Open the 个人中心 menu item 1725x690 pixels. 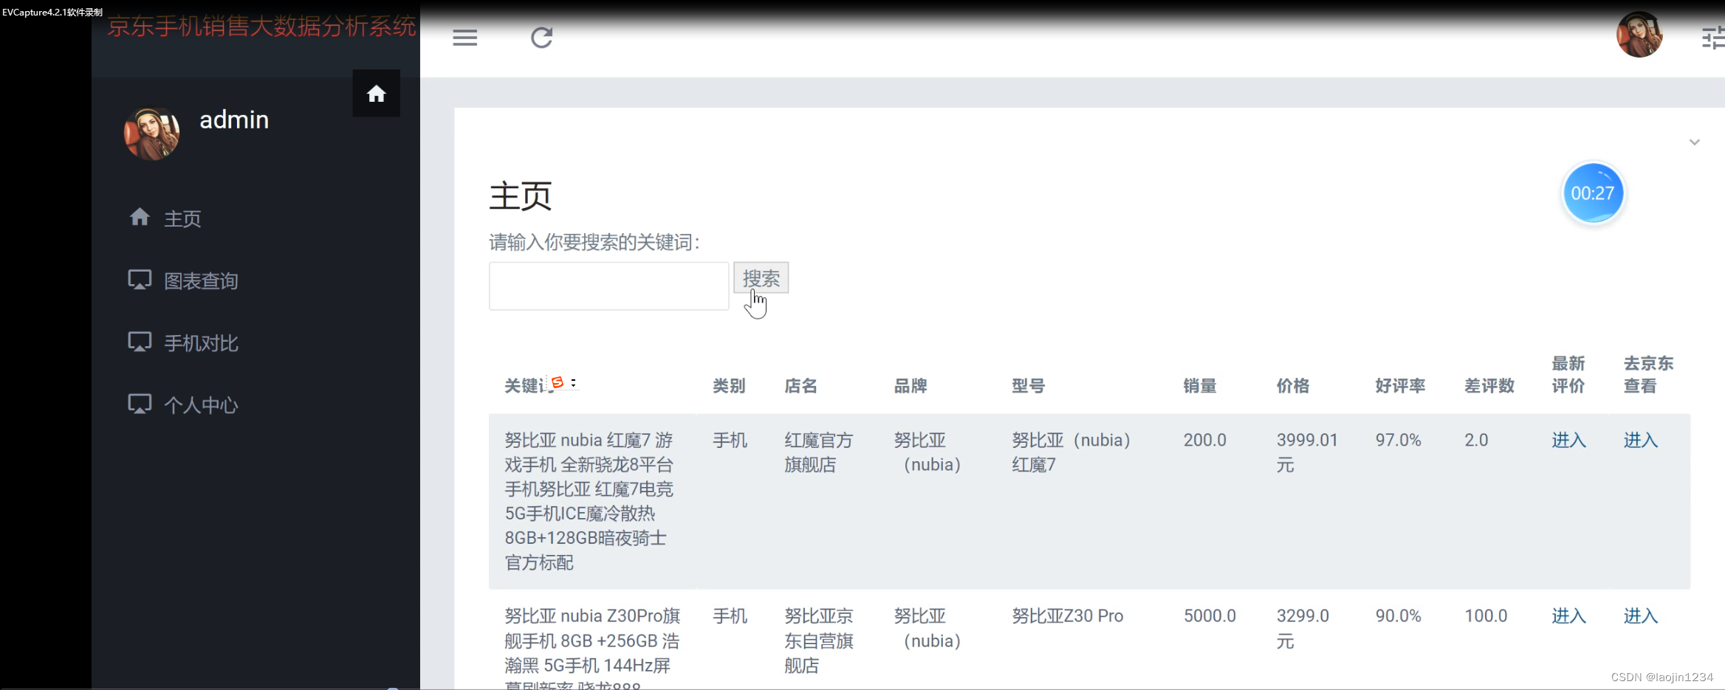click(202, 404)
